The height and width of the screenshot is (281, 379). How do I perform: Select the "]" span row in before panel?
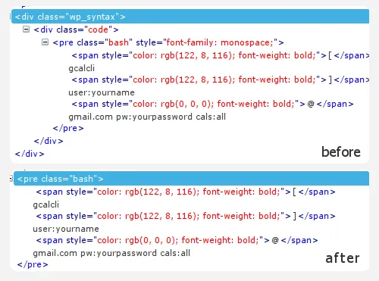pos(221,80)
